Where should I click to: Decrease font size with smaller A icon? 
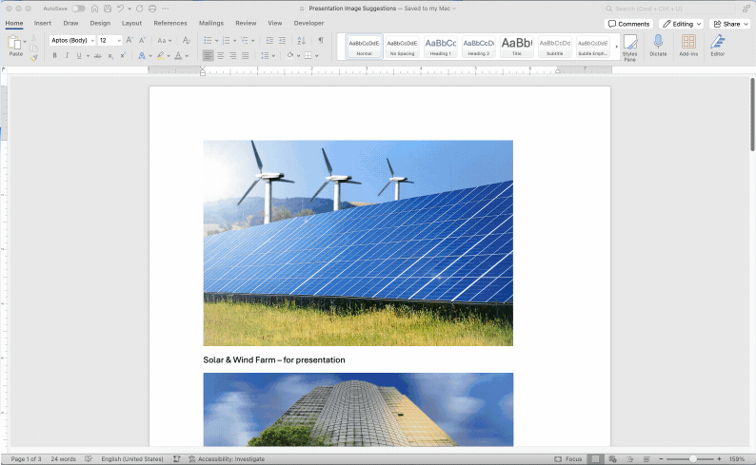click(142, 41)
